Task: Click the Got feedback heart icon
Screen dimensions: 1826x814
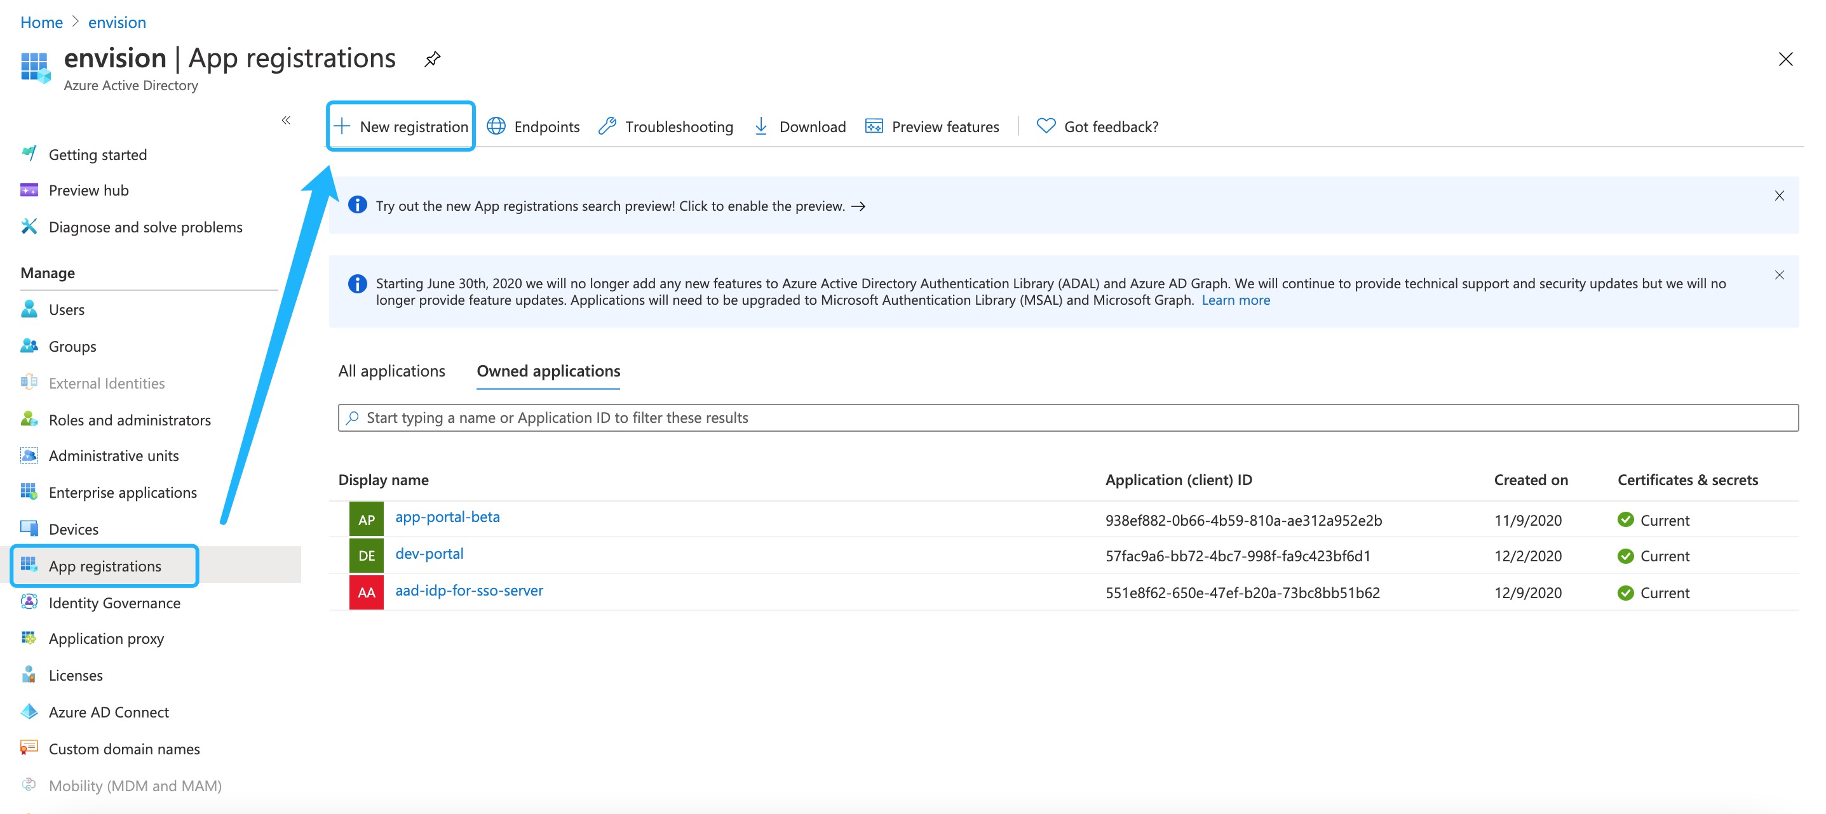Action: tap(1045, 127)
